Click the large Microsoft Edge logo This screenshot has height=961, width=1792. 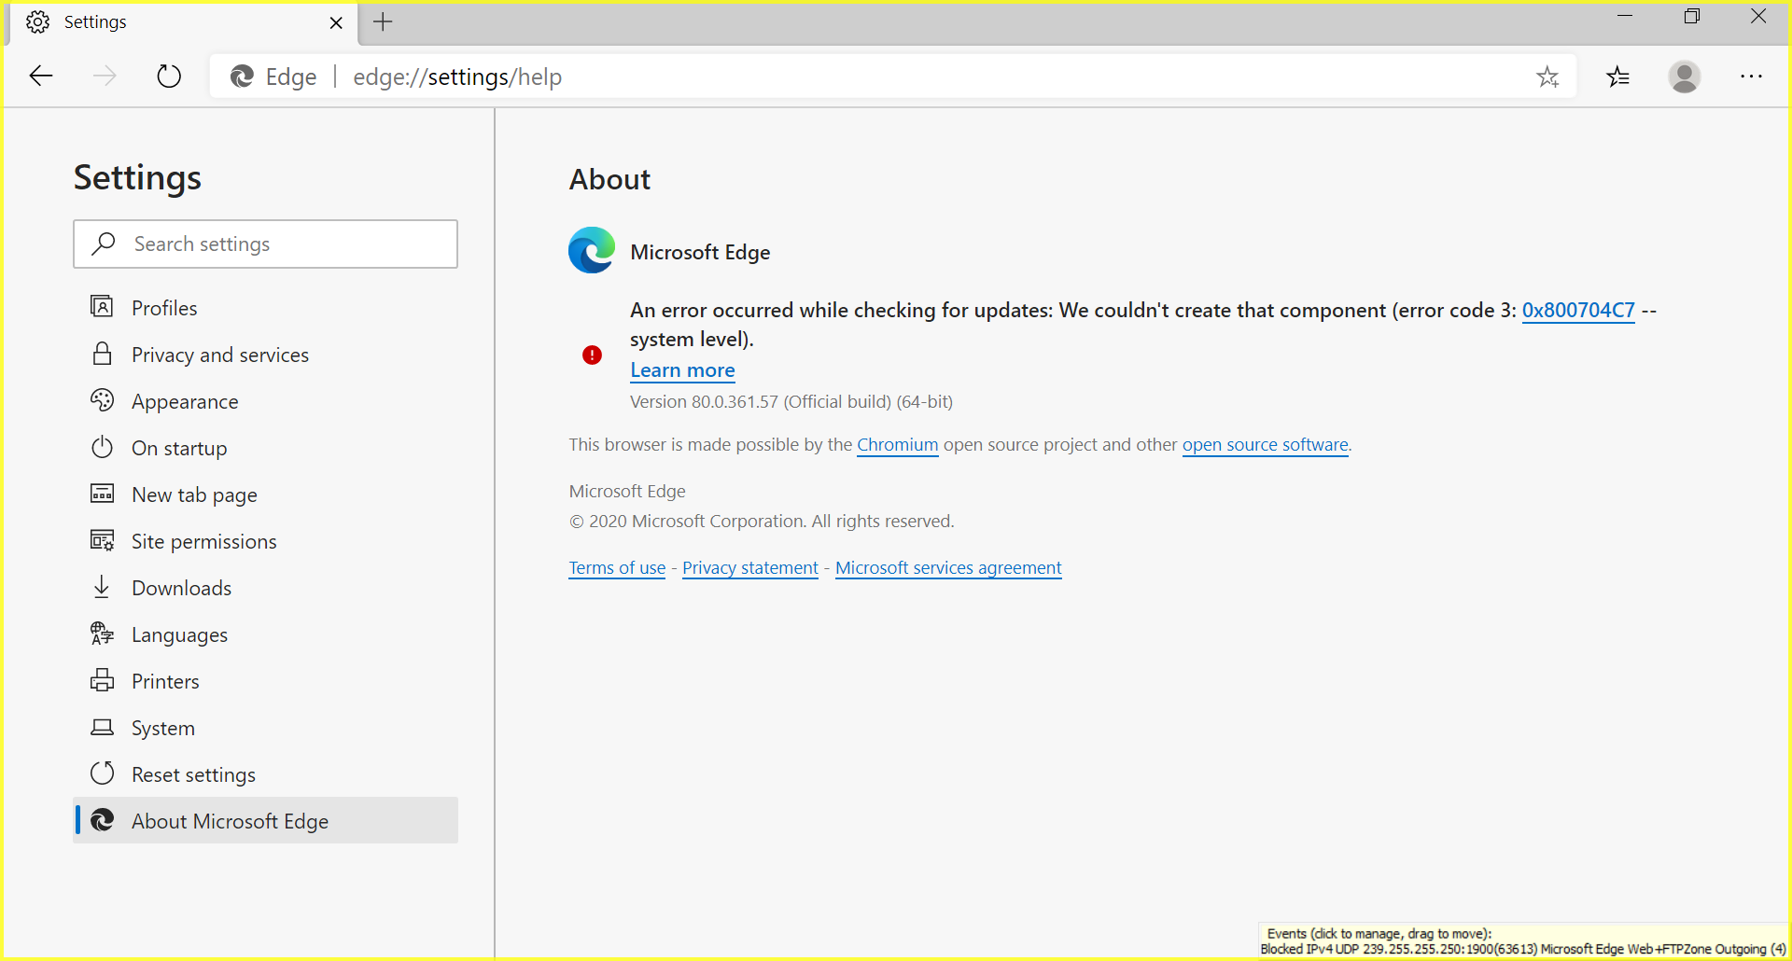tap(592, 250)
